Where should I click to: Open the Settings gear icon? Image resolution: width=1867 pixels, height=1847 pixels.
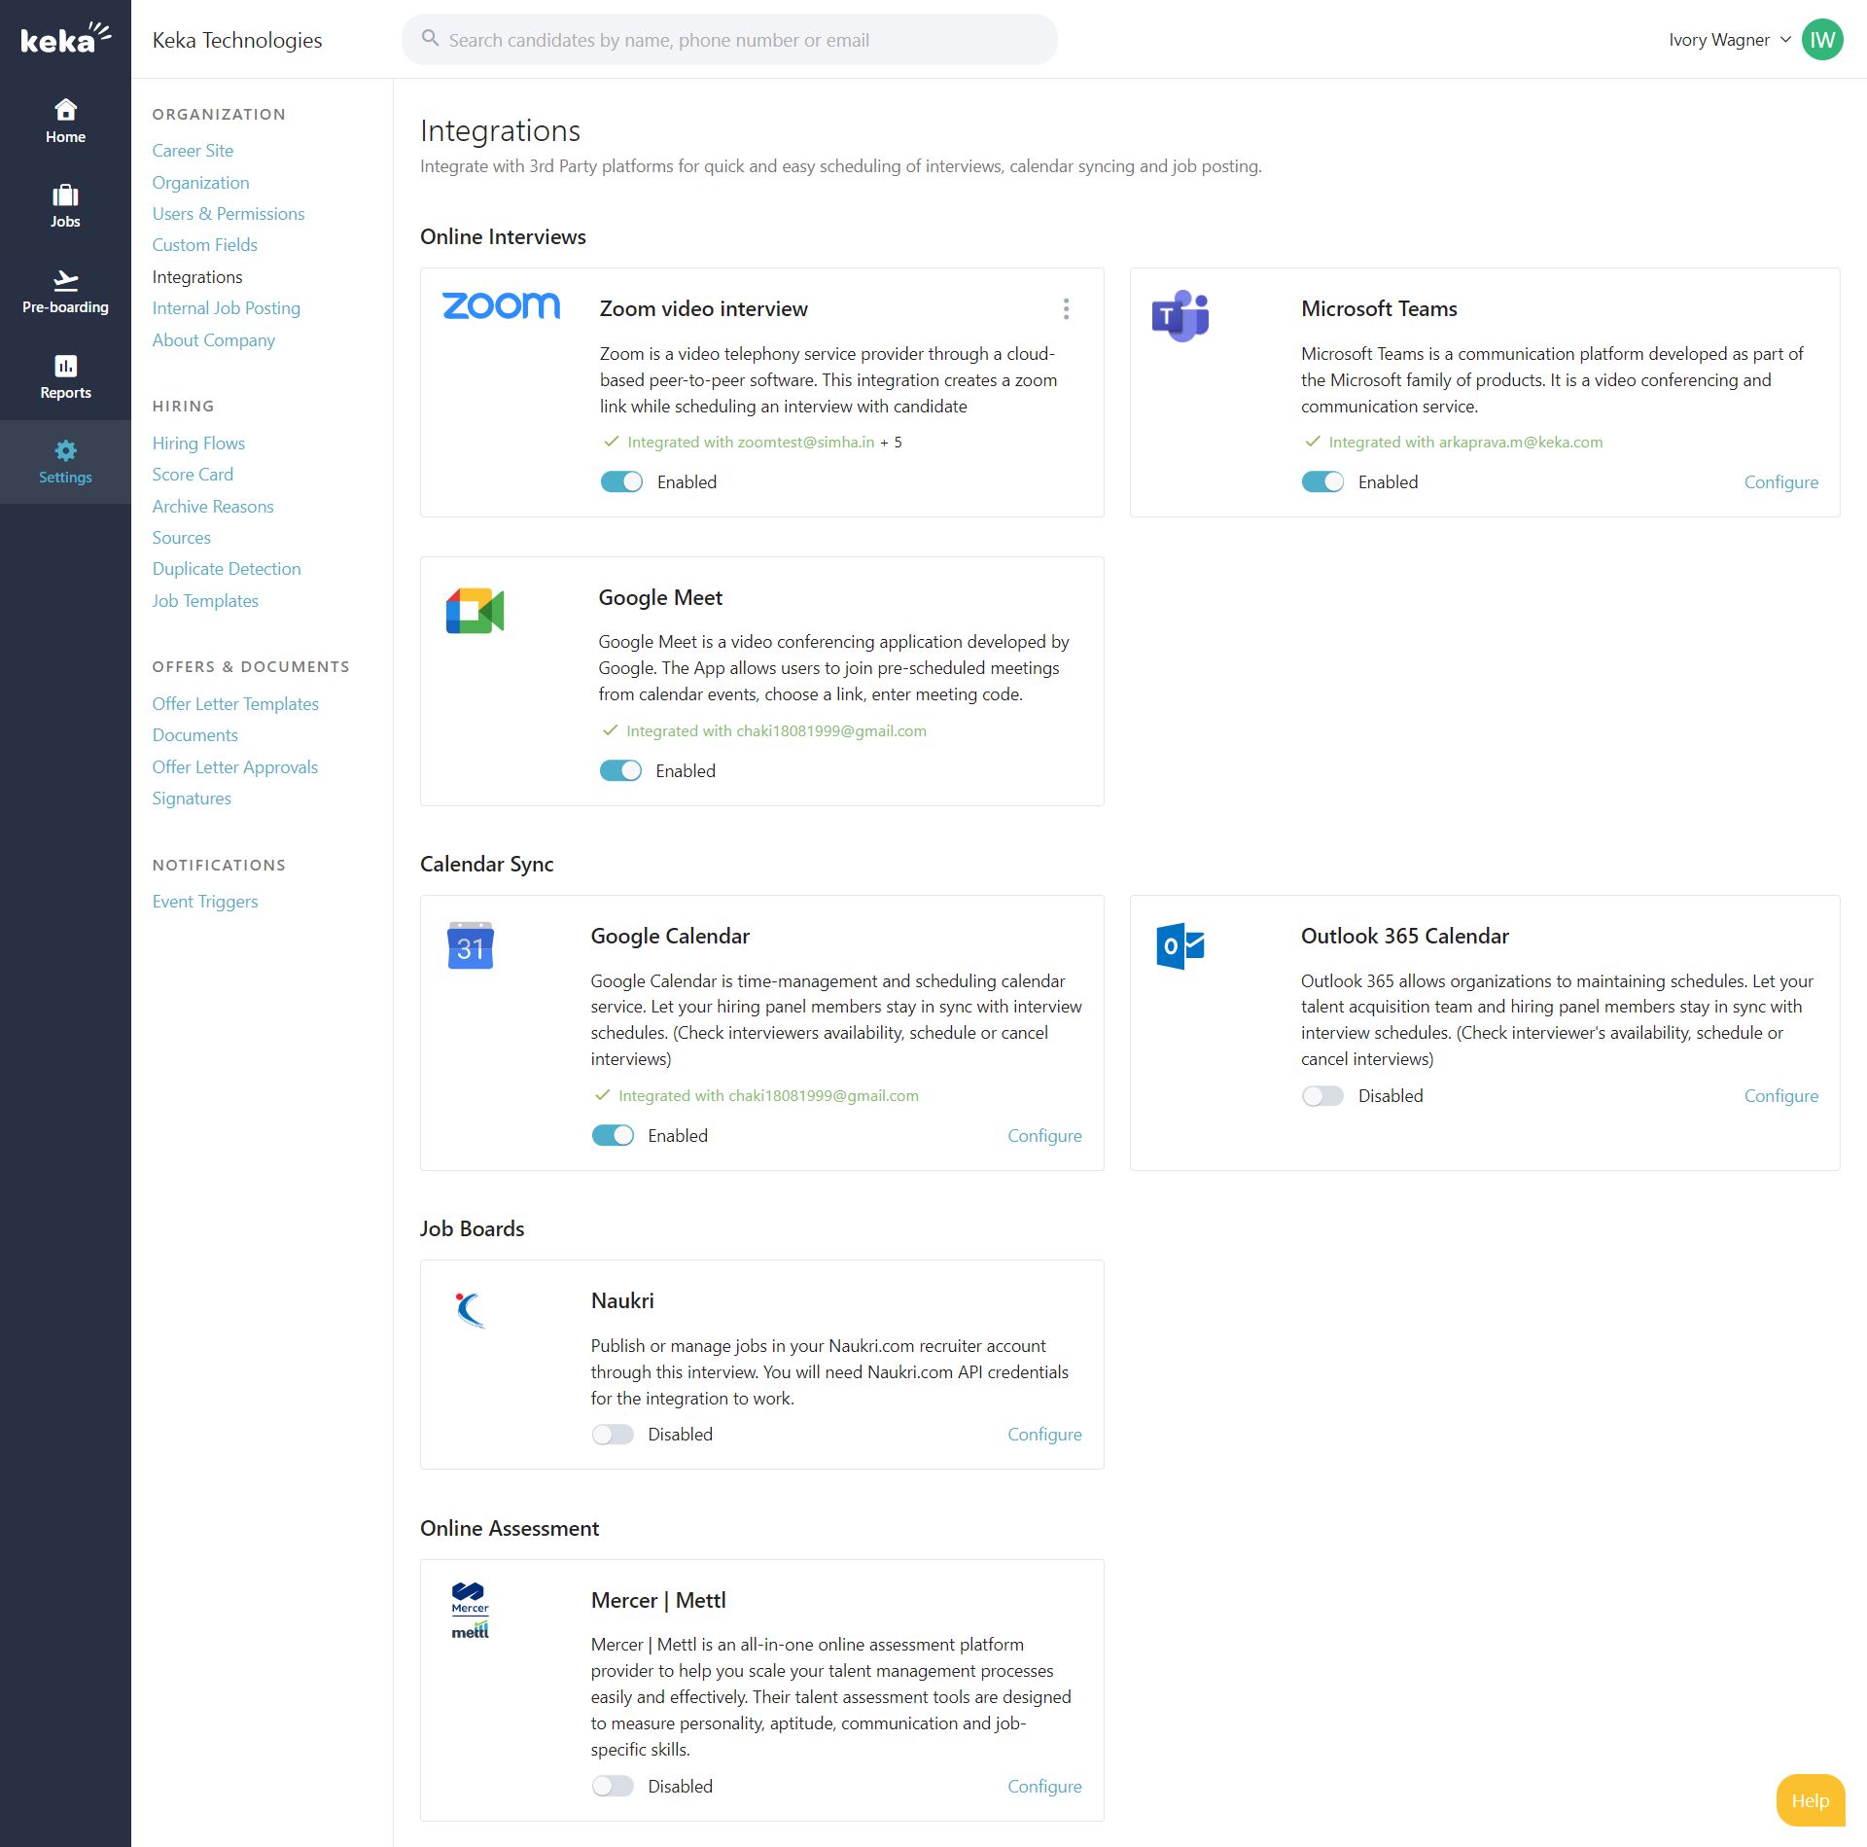(65, 450)
